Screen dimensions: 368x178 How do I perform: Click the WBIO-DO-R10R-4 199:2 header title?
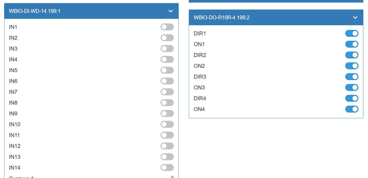click(x=221, y=18)
